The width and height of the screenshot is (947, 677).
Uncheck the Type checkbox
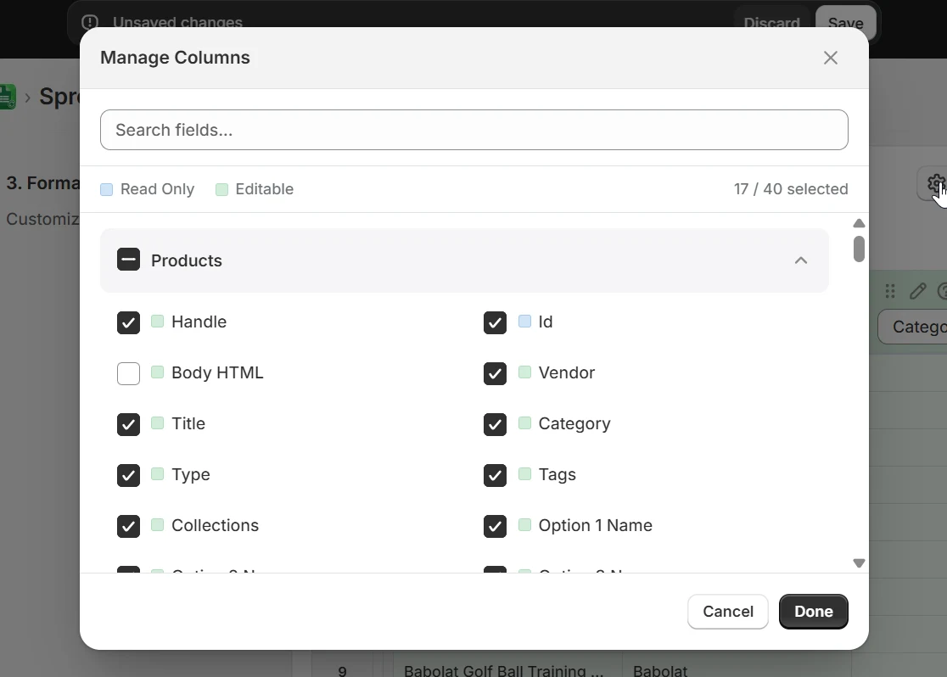129,475
